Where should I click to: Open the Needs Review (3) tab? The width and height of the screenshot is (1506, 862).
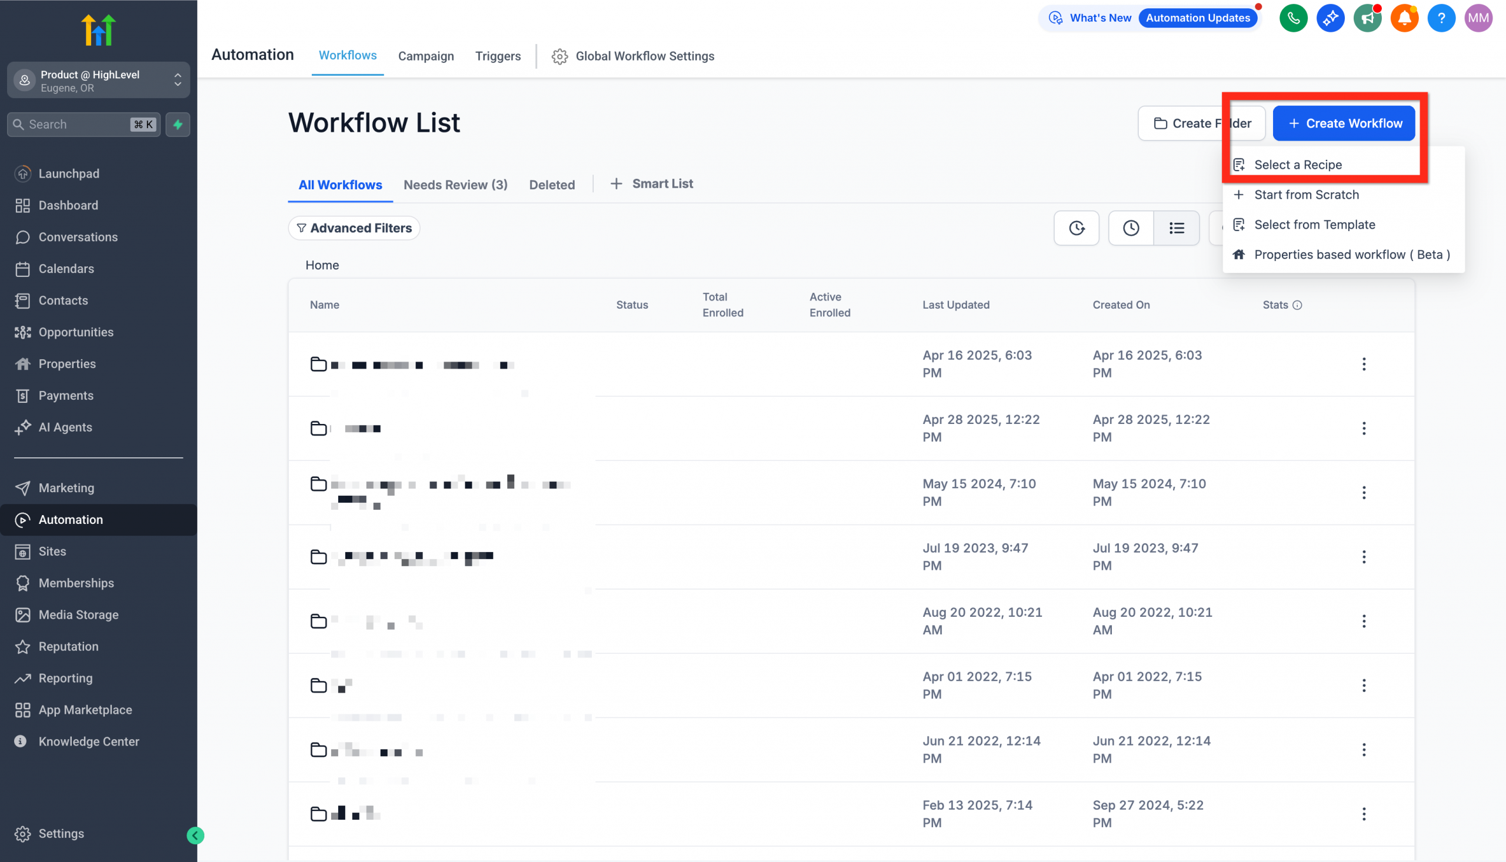click(455, 184)
